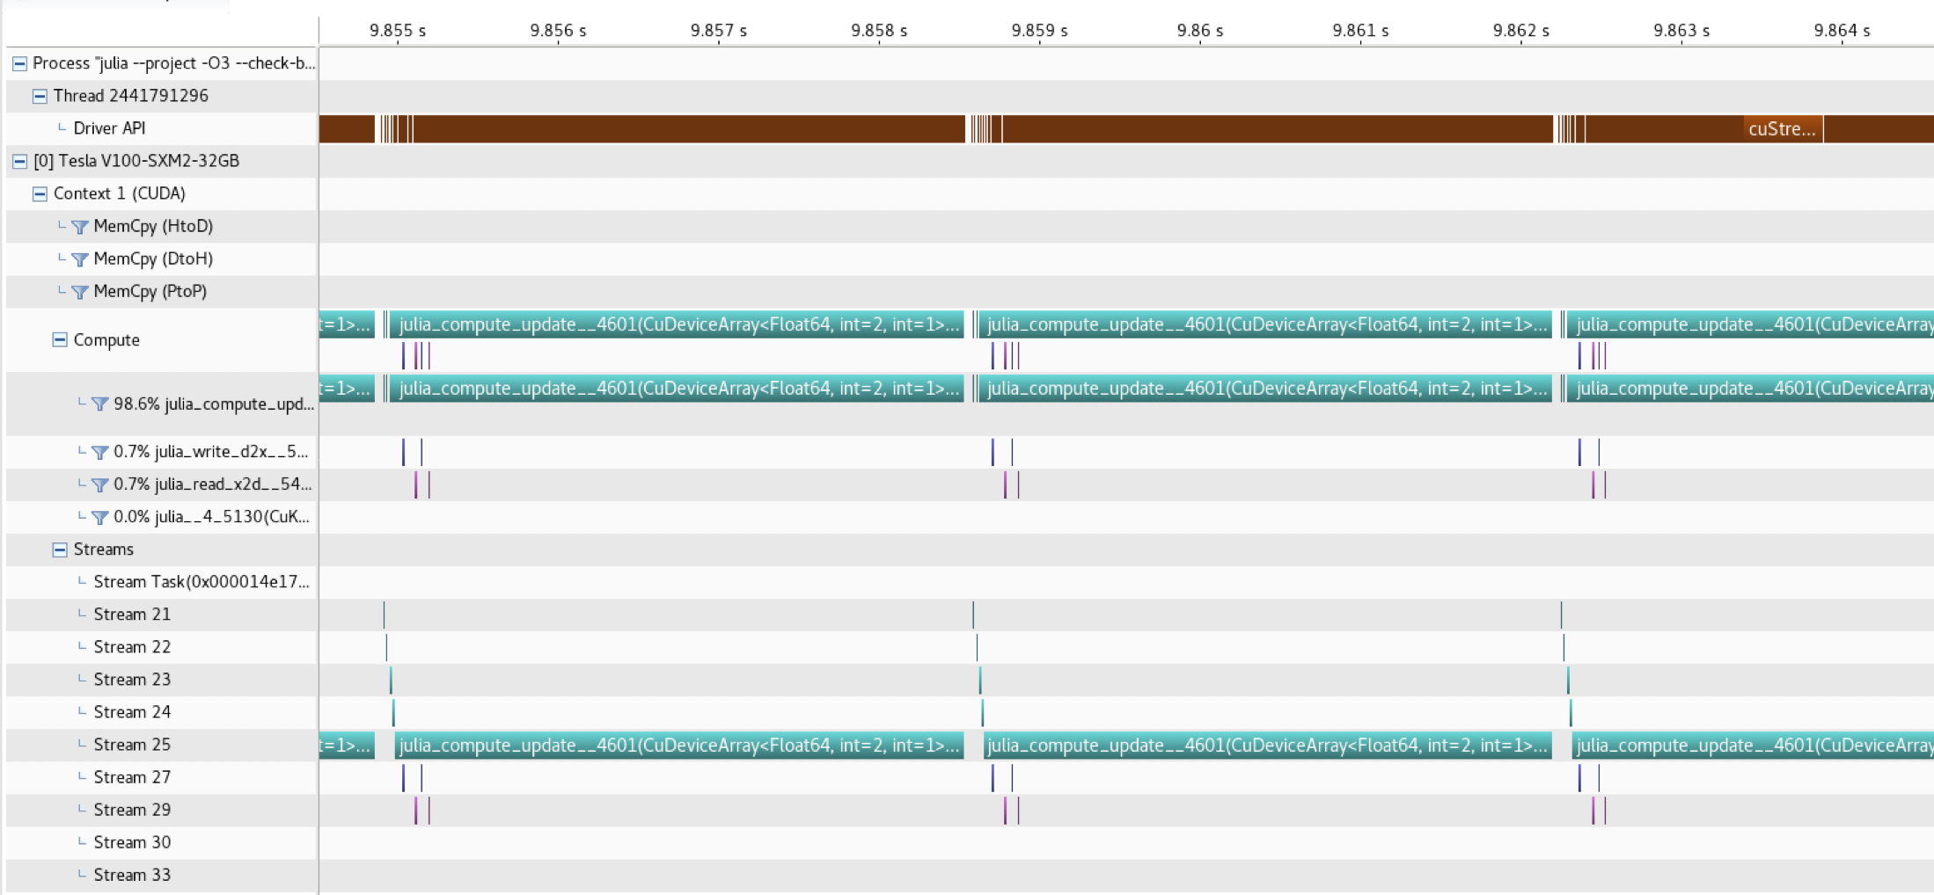Click the 9.86 s mark on time ruler
1934x895 pixels.
point(1199,31)
